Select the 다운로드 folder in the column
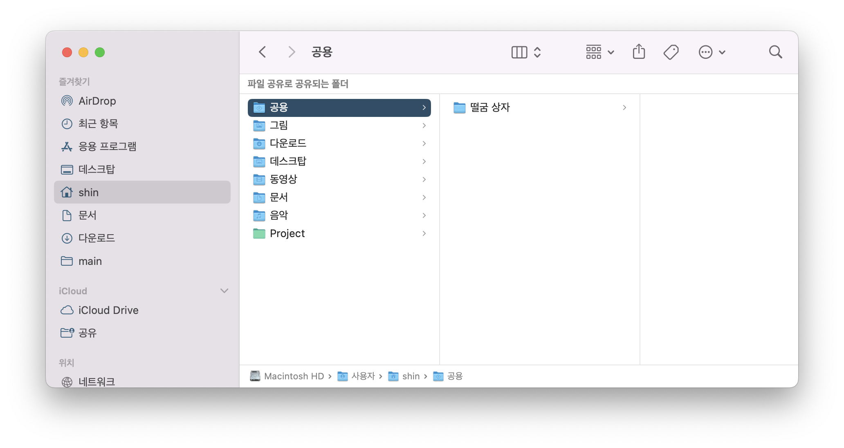The height and width of the screenshot is (448, 844). [288, 143]
